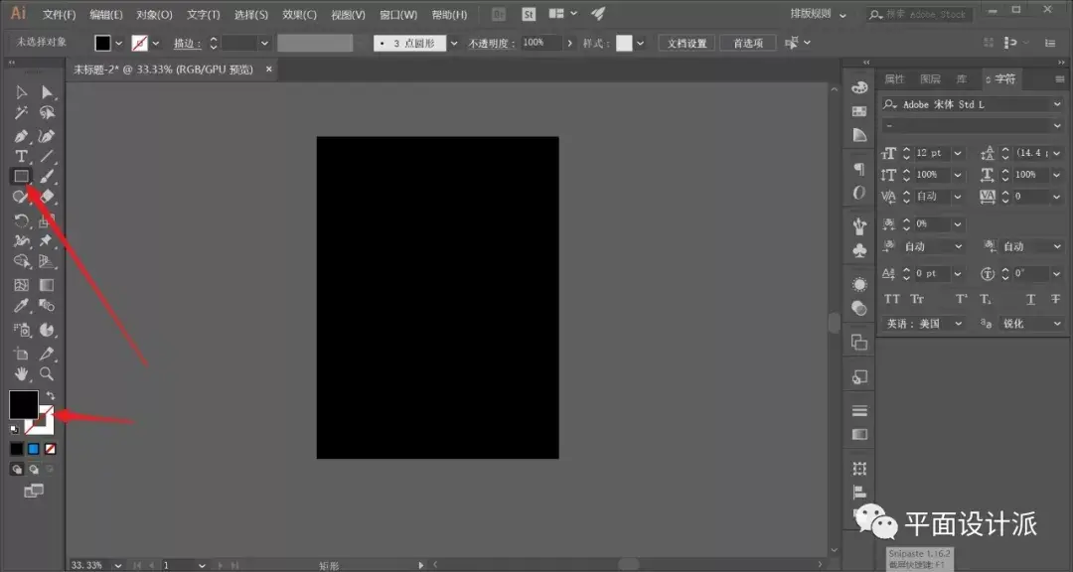Select the Hand tool
Screen dimensions: 1073x572
tap(20, 374)
